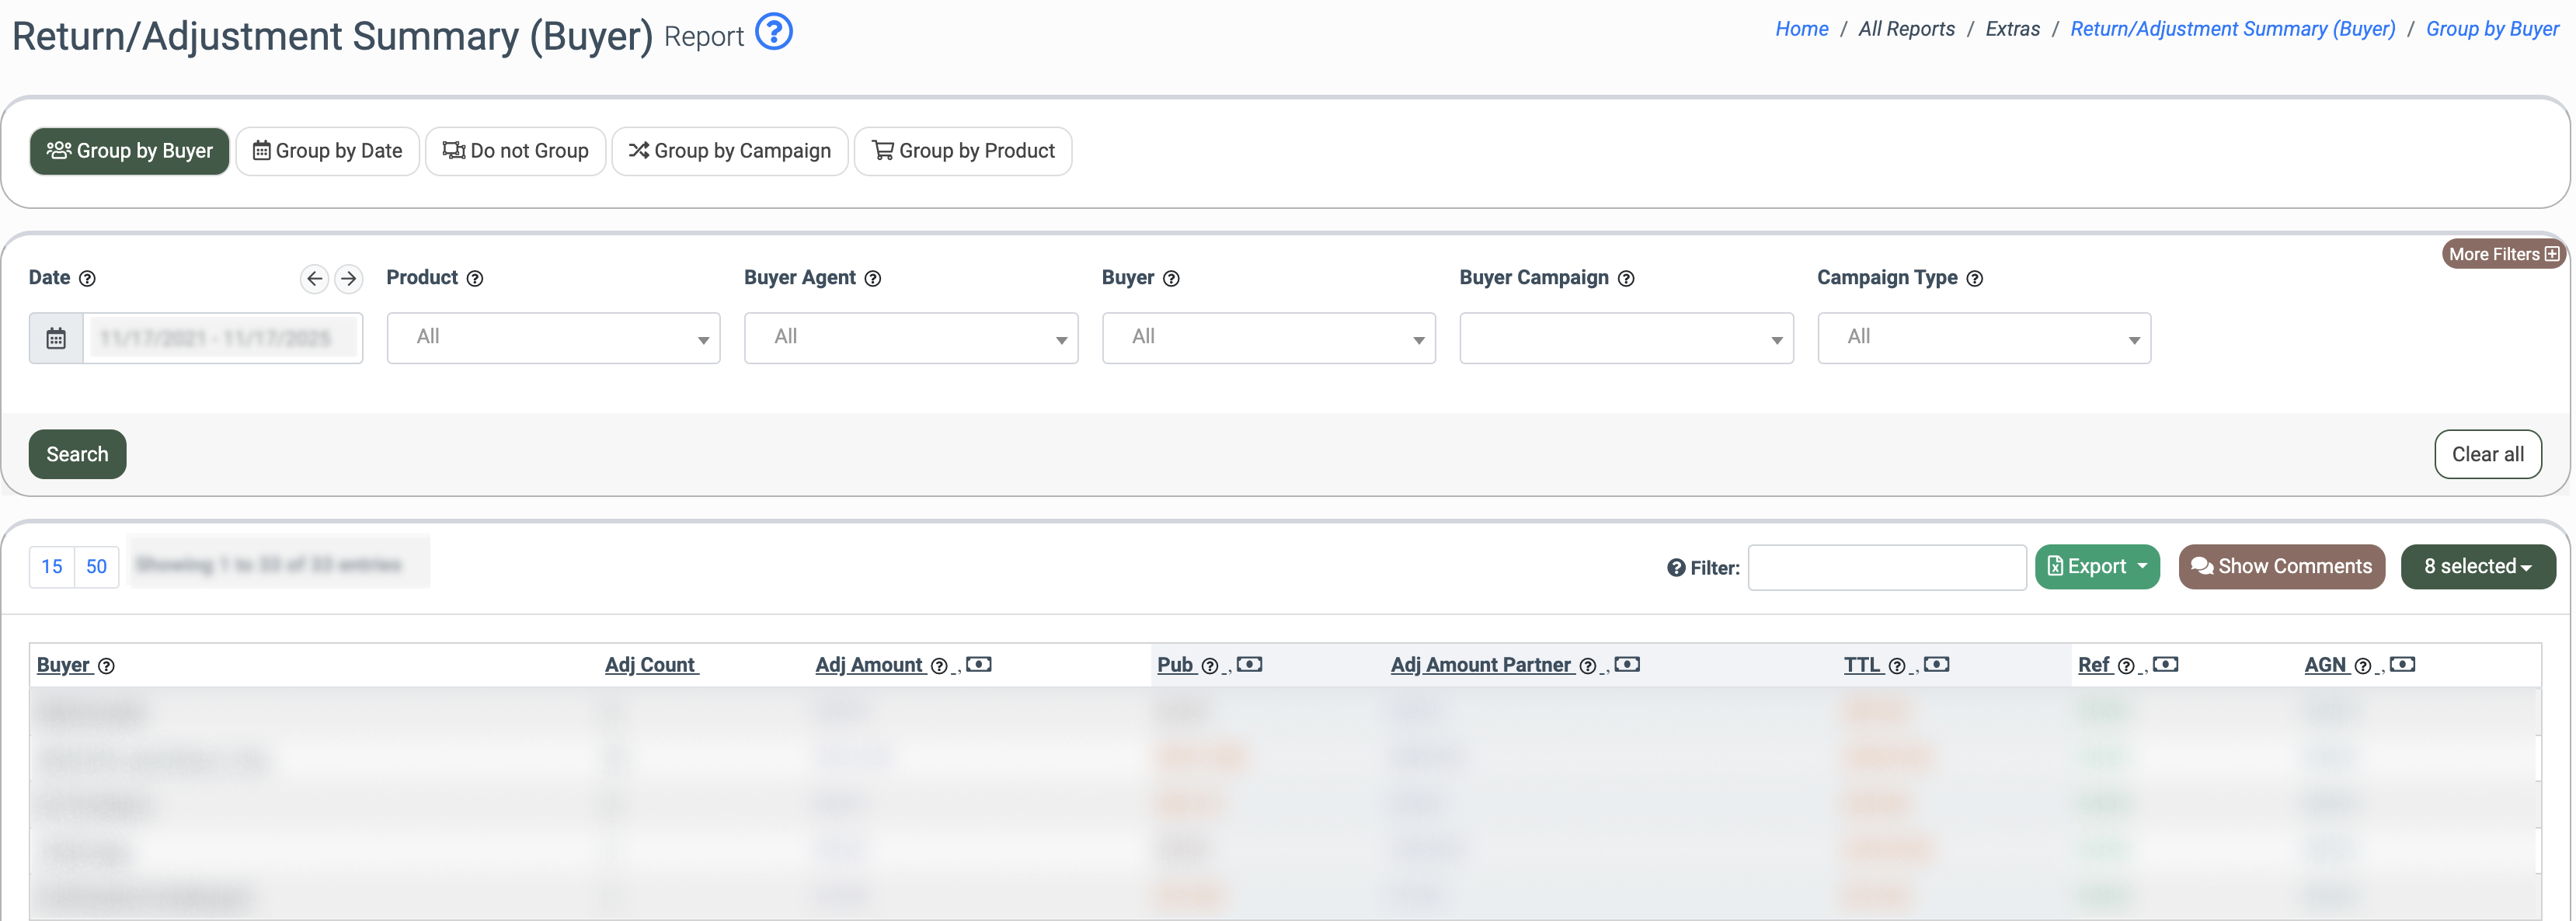The width and height of the screenshot is (2576, 921).
Task: Switch to Group by Campaign tab
Action: 729,151
